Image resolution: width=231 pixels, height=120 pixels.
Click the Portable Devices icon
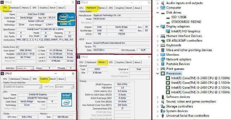(x=163, y=64)
